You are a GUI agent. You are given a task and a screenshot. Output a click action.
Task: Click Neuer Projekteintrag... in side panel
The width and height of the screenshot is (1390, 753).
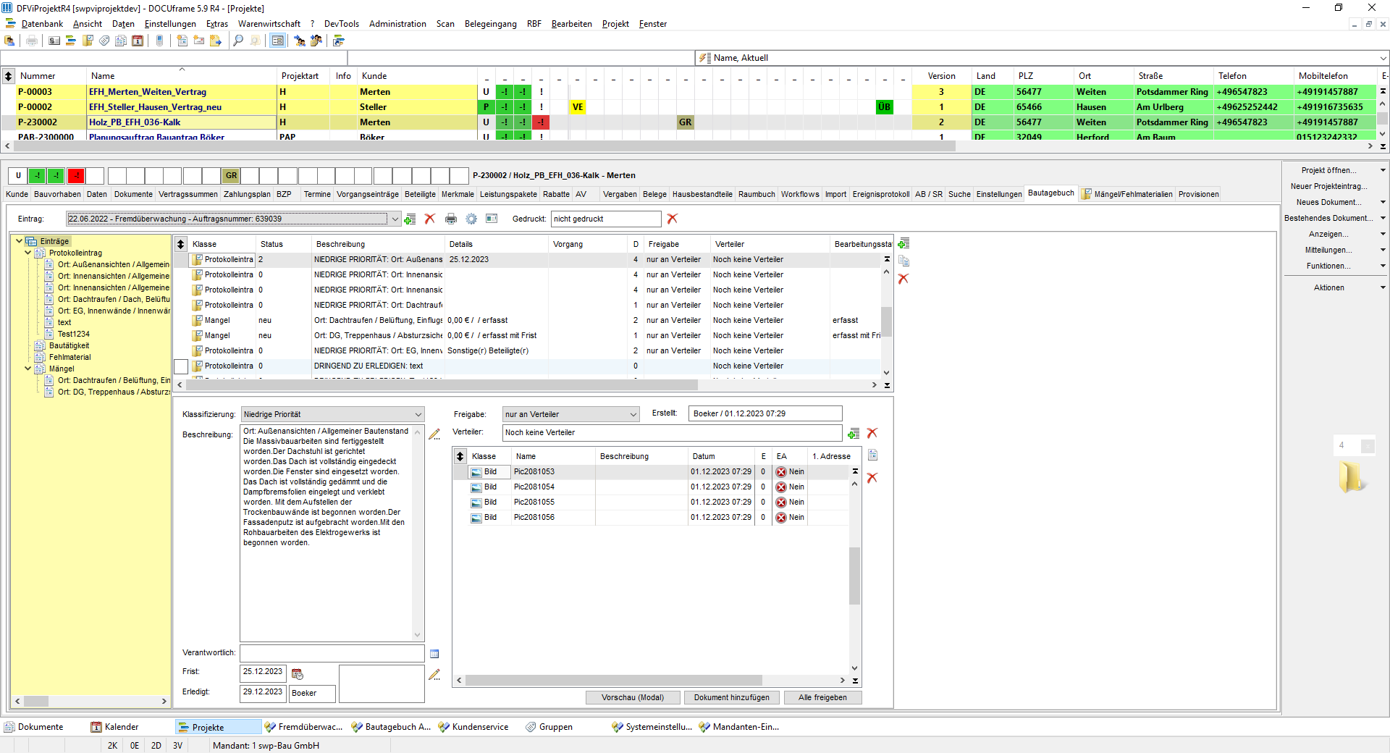pyautogui.click(x=1328, y=187)
